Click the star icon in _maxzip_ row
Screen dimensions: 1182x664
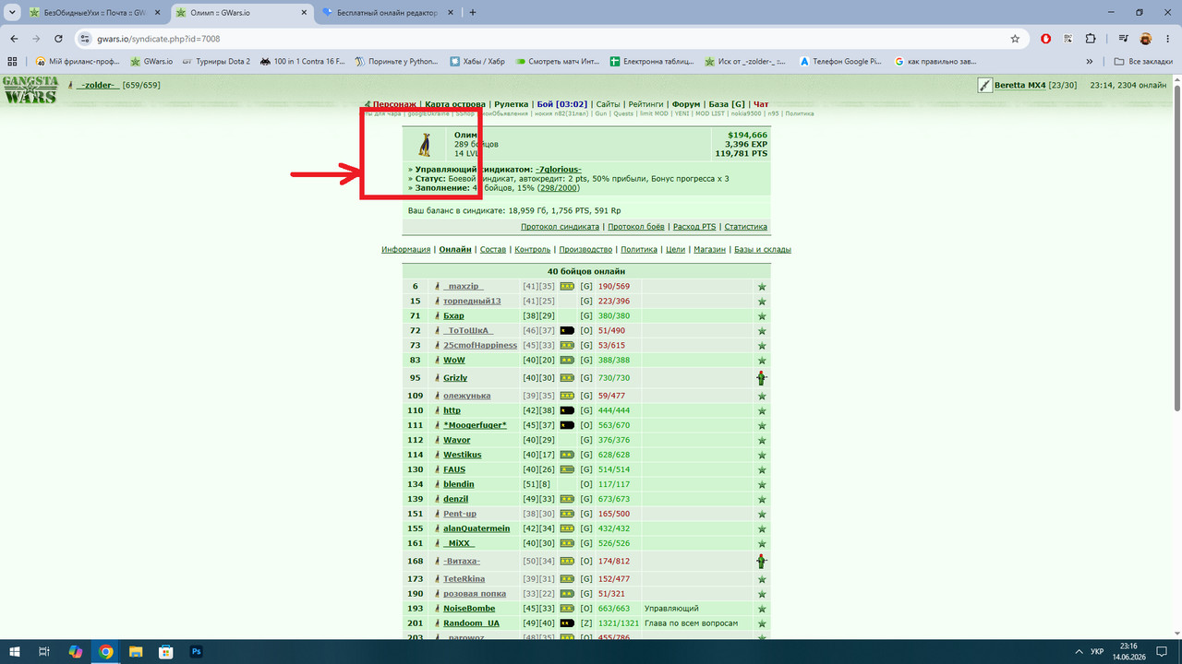click(x=762, y=287)
